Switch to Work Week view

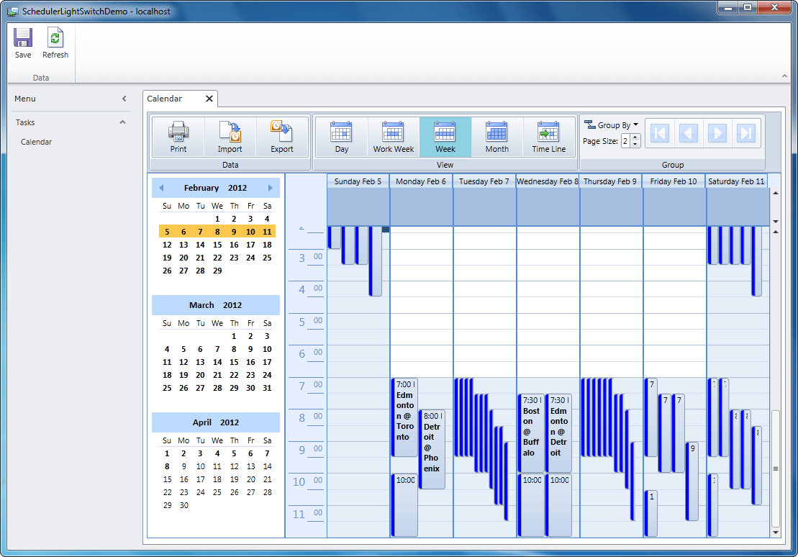click(x=394, y=137)
